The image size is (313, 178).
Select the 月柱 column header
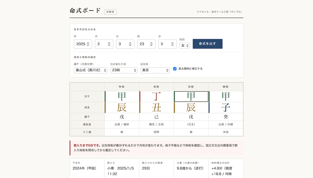point(156,87)
